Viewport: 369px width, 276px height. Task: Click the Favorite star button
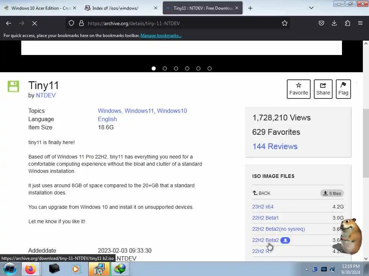click(x=298, y=89)
